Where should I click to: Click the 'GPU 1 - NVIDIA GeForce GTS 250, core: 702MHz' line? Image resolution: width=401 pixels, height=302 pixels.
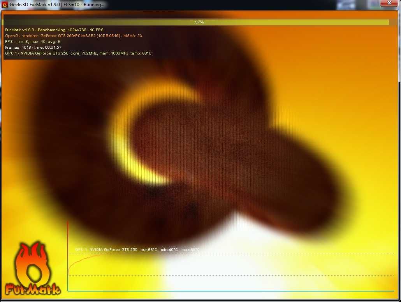tap(78, 53)
